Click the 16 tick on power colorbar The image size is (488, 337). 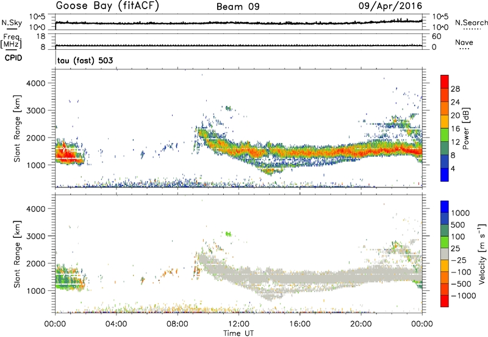(455, 129)
